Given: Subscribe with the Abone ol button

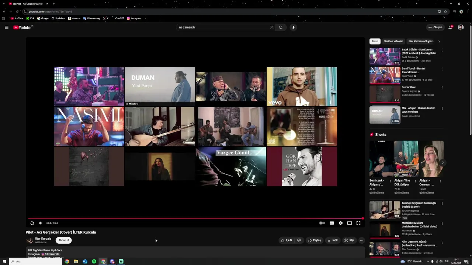Looking at the screenshot, I should coord(63,240).
